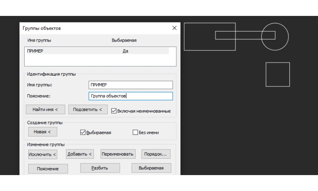This screenshot has width=318, height=191.
Task: Click Пояснение button in Изменение группы
Action: (x=43, y=169)
